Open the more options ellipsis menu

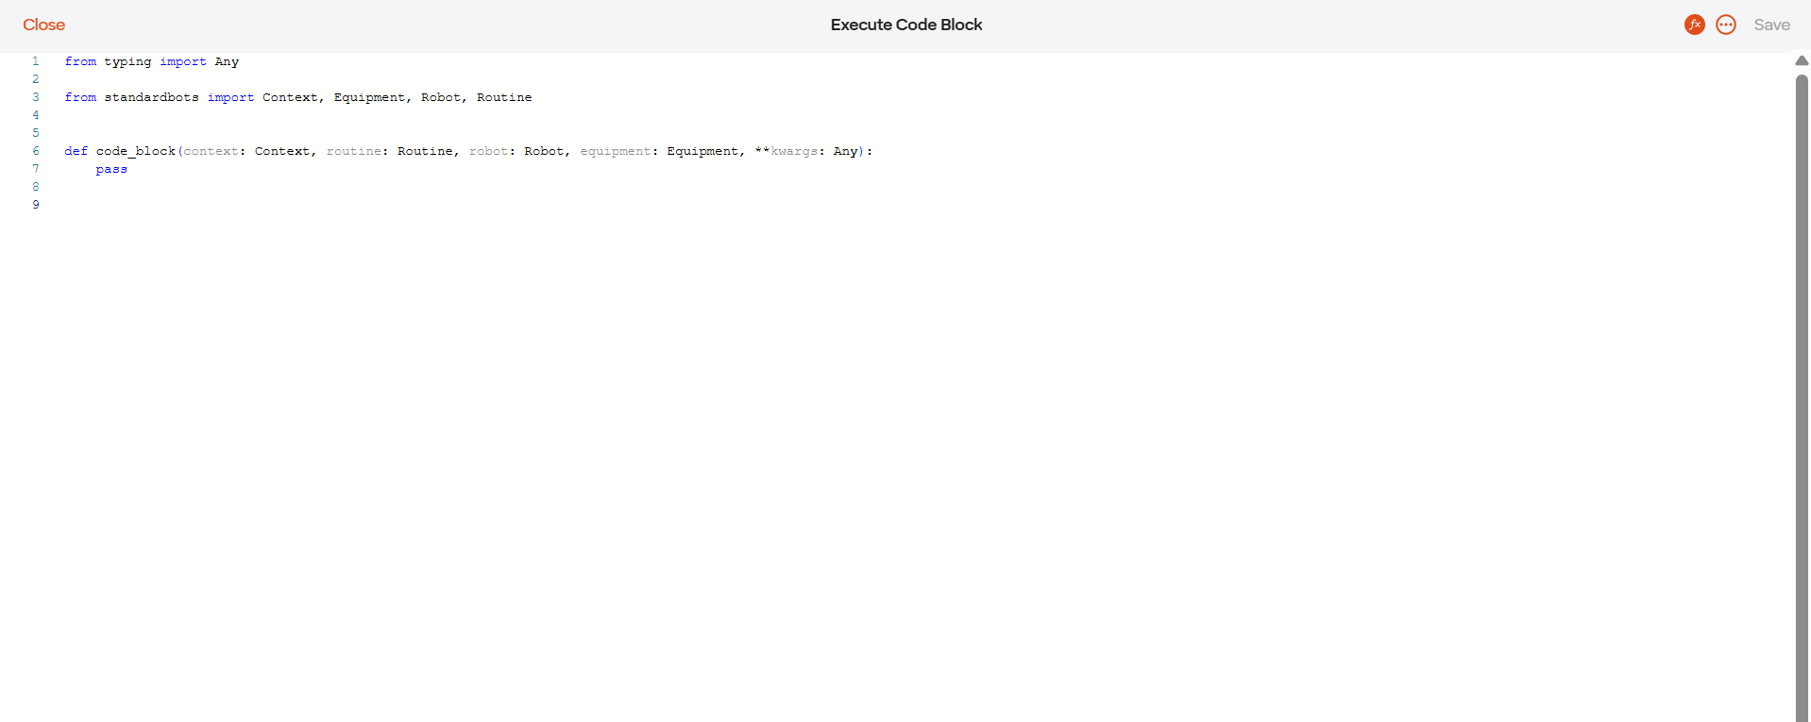1726,25
